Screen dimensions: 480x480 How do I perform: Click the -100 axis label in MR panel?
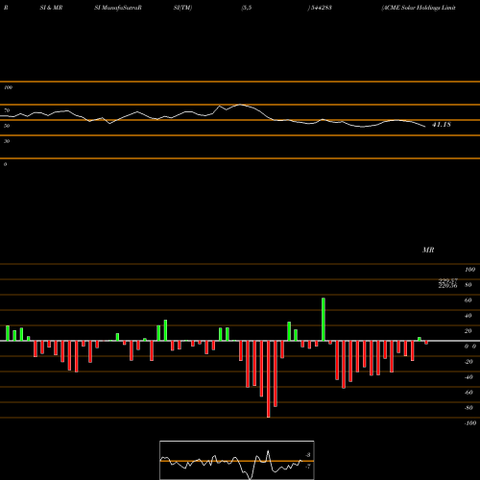coord(470,423)
